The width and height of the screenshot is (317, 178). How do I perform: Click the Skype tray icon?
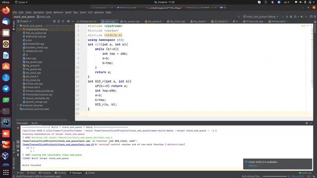pos(259,2)
